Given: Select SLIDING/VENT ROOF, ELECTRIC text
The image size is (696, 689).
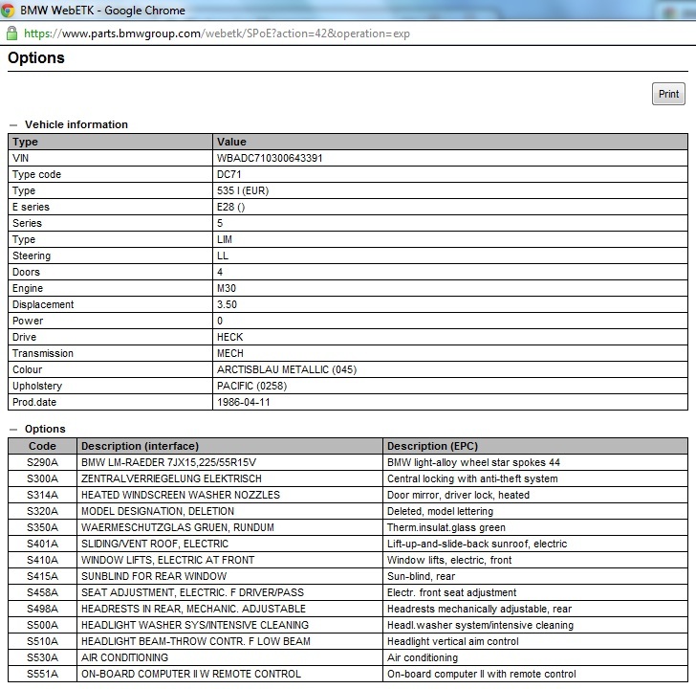Looking at the screenshot, I should [x=155, y=544].
